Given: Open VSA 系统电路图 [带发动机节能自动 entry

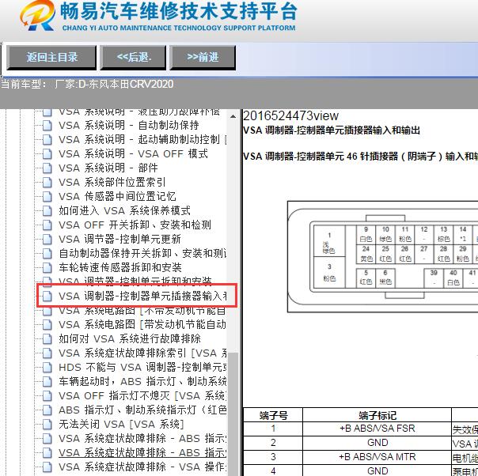Looking at the screenshot, I should click(142, 324).
